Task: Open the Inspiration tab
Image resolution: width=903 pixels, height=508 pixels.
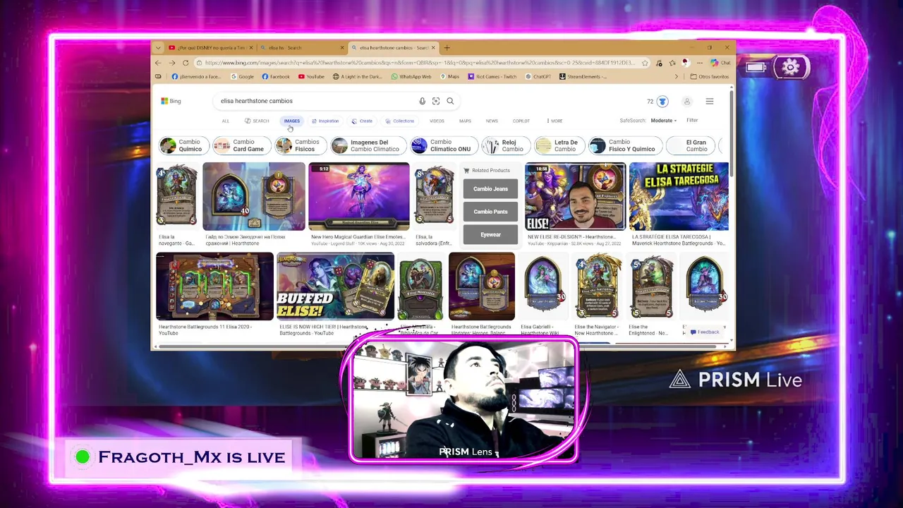Action: [325, 121]
